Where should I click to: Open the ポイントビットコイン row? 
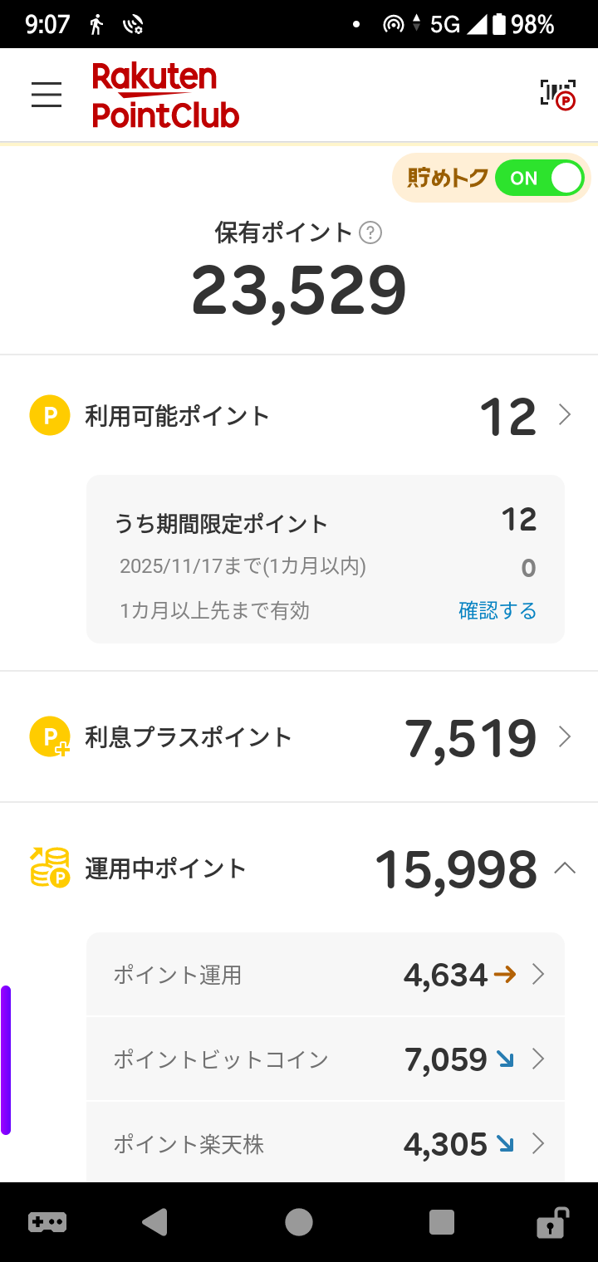pyautogui.click(x=326, y=1059)
